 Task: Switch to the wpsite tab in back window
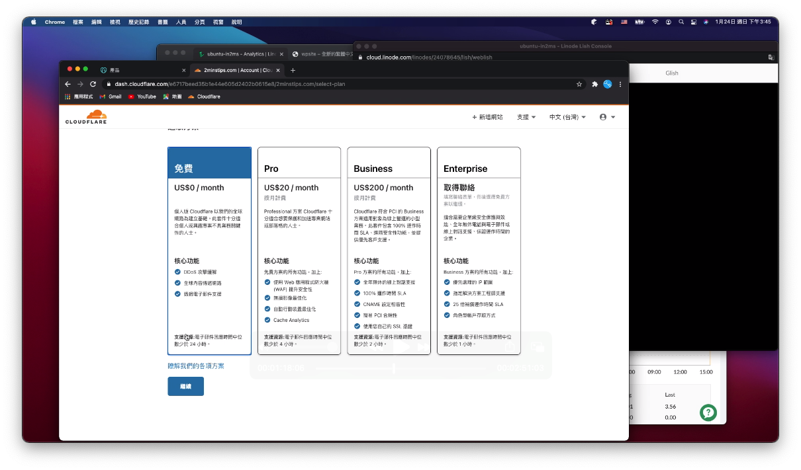tap(322, 54)
